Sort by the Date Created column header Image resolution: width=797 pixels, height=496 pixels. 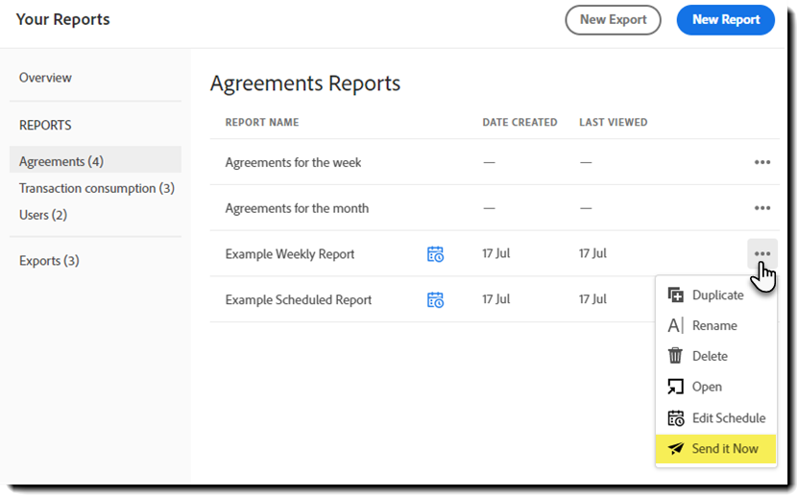point(519,123)
